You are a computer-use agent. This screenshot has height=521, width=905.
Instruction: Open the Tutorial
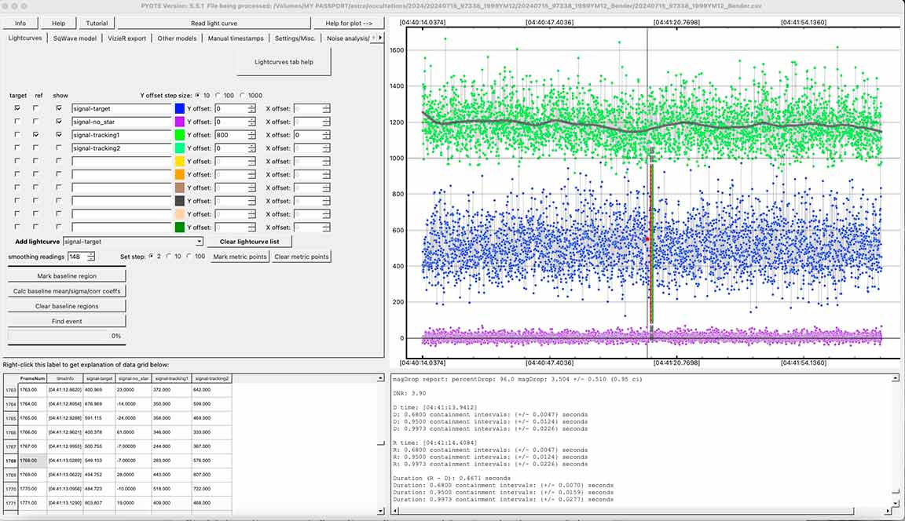click(97, 23)
